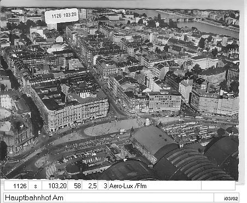Select the field containing 3
Screen dimensions: 247x203
[x=103, y=186]
